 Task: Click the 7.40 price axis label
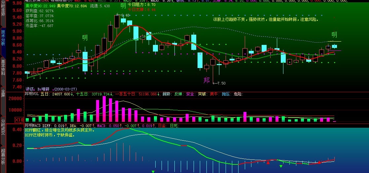pyautogui.click(x=17, y=87)
